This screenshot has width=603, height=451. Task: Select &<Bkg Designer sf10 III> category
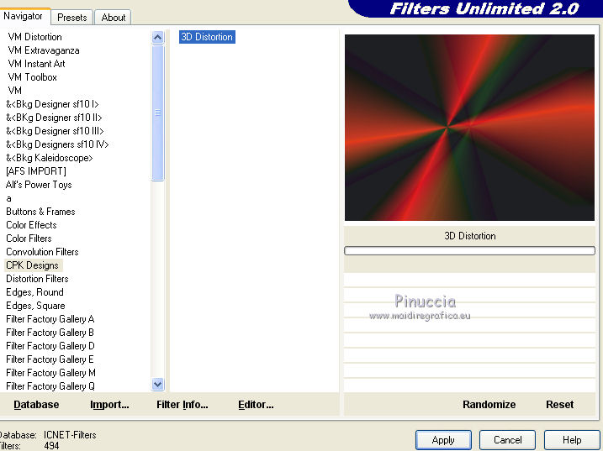[x=55, y=131]
